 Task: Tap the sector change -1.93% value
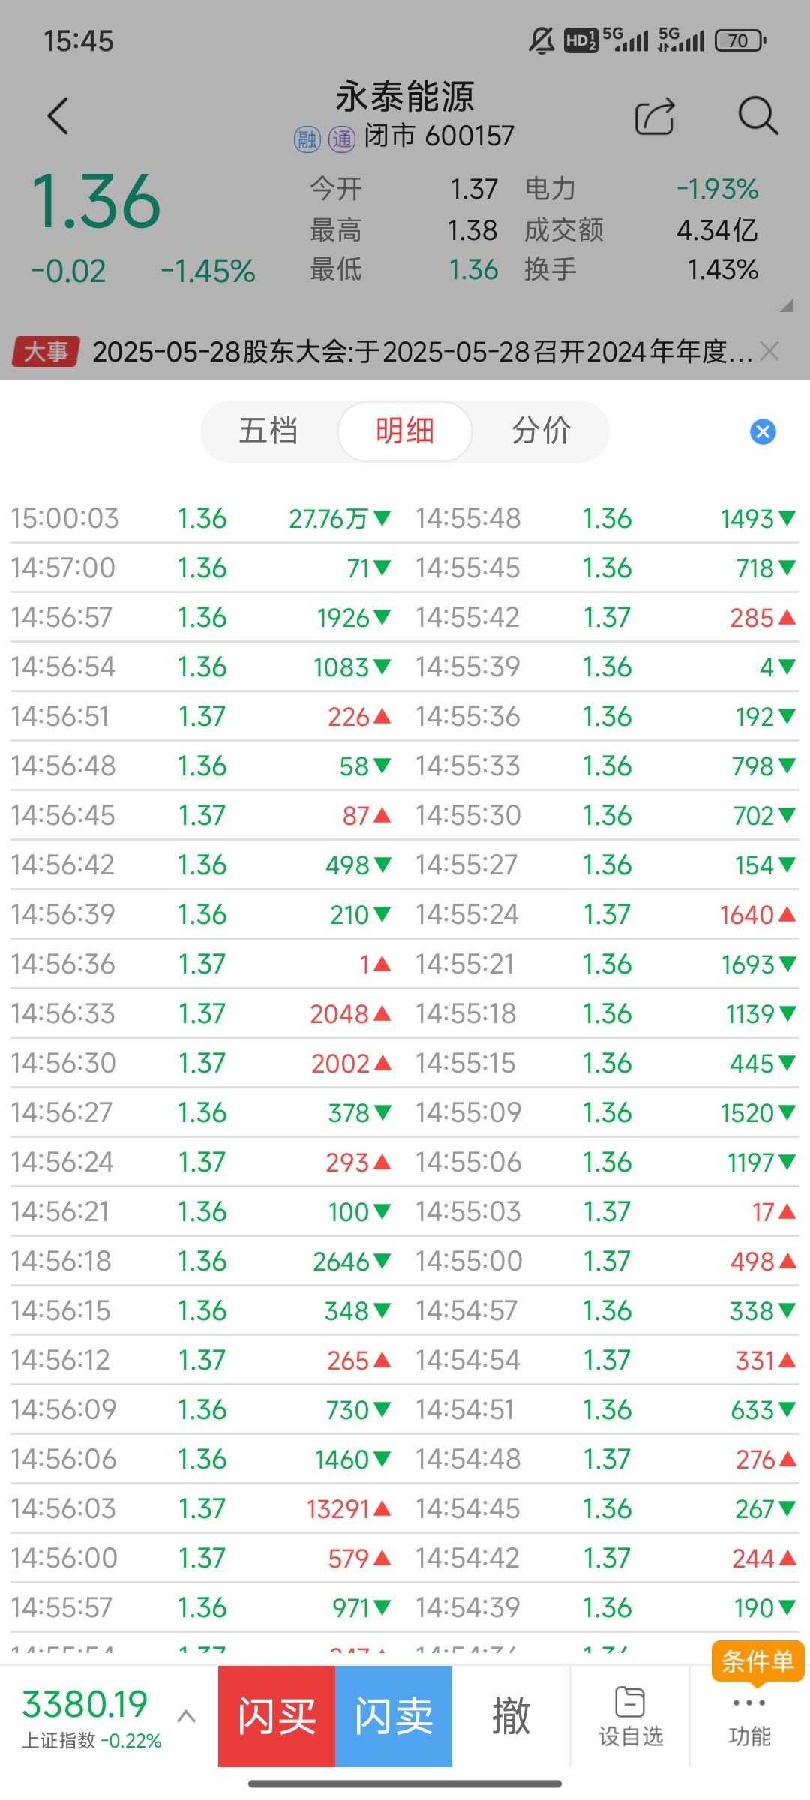coord(717,189)
